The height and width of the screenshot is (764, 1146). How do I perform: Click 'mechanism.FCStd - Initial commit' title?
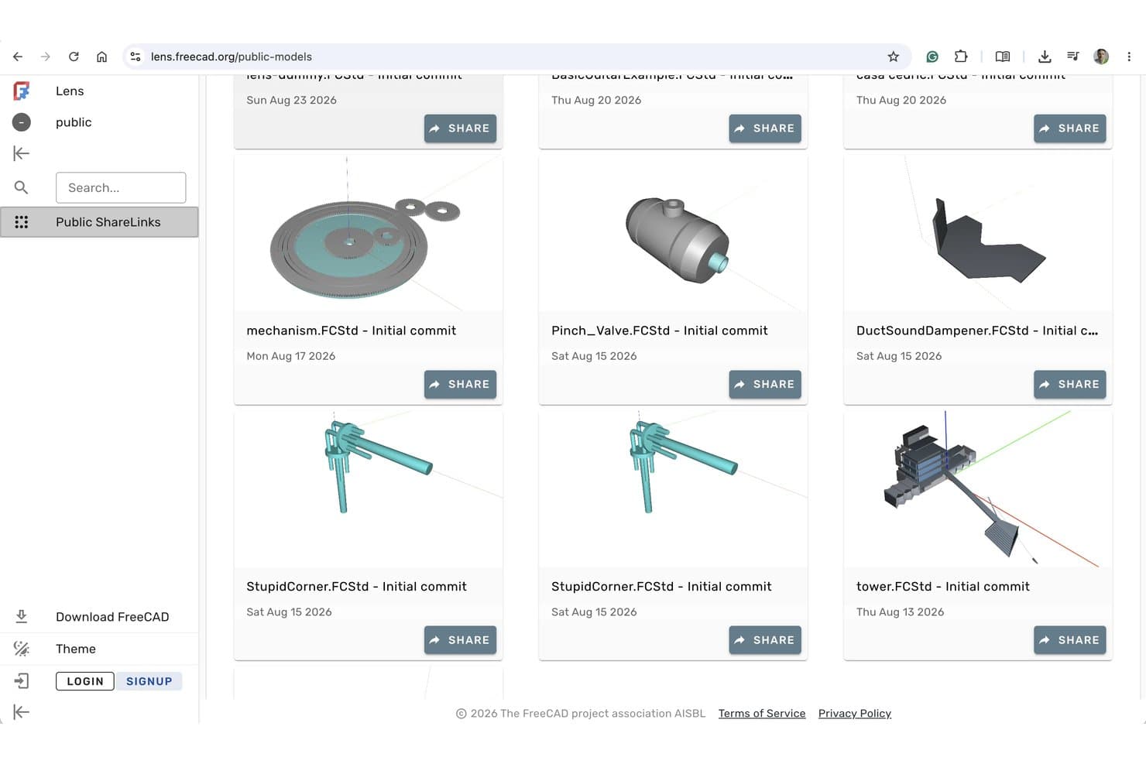click(x=352, y=331)
